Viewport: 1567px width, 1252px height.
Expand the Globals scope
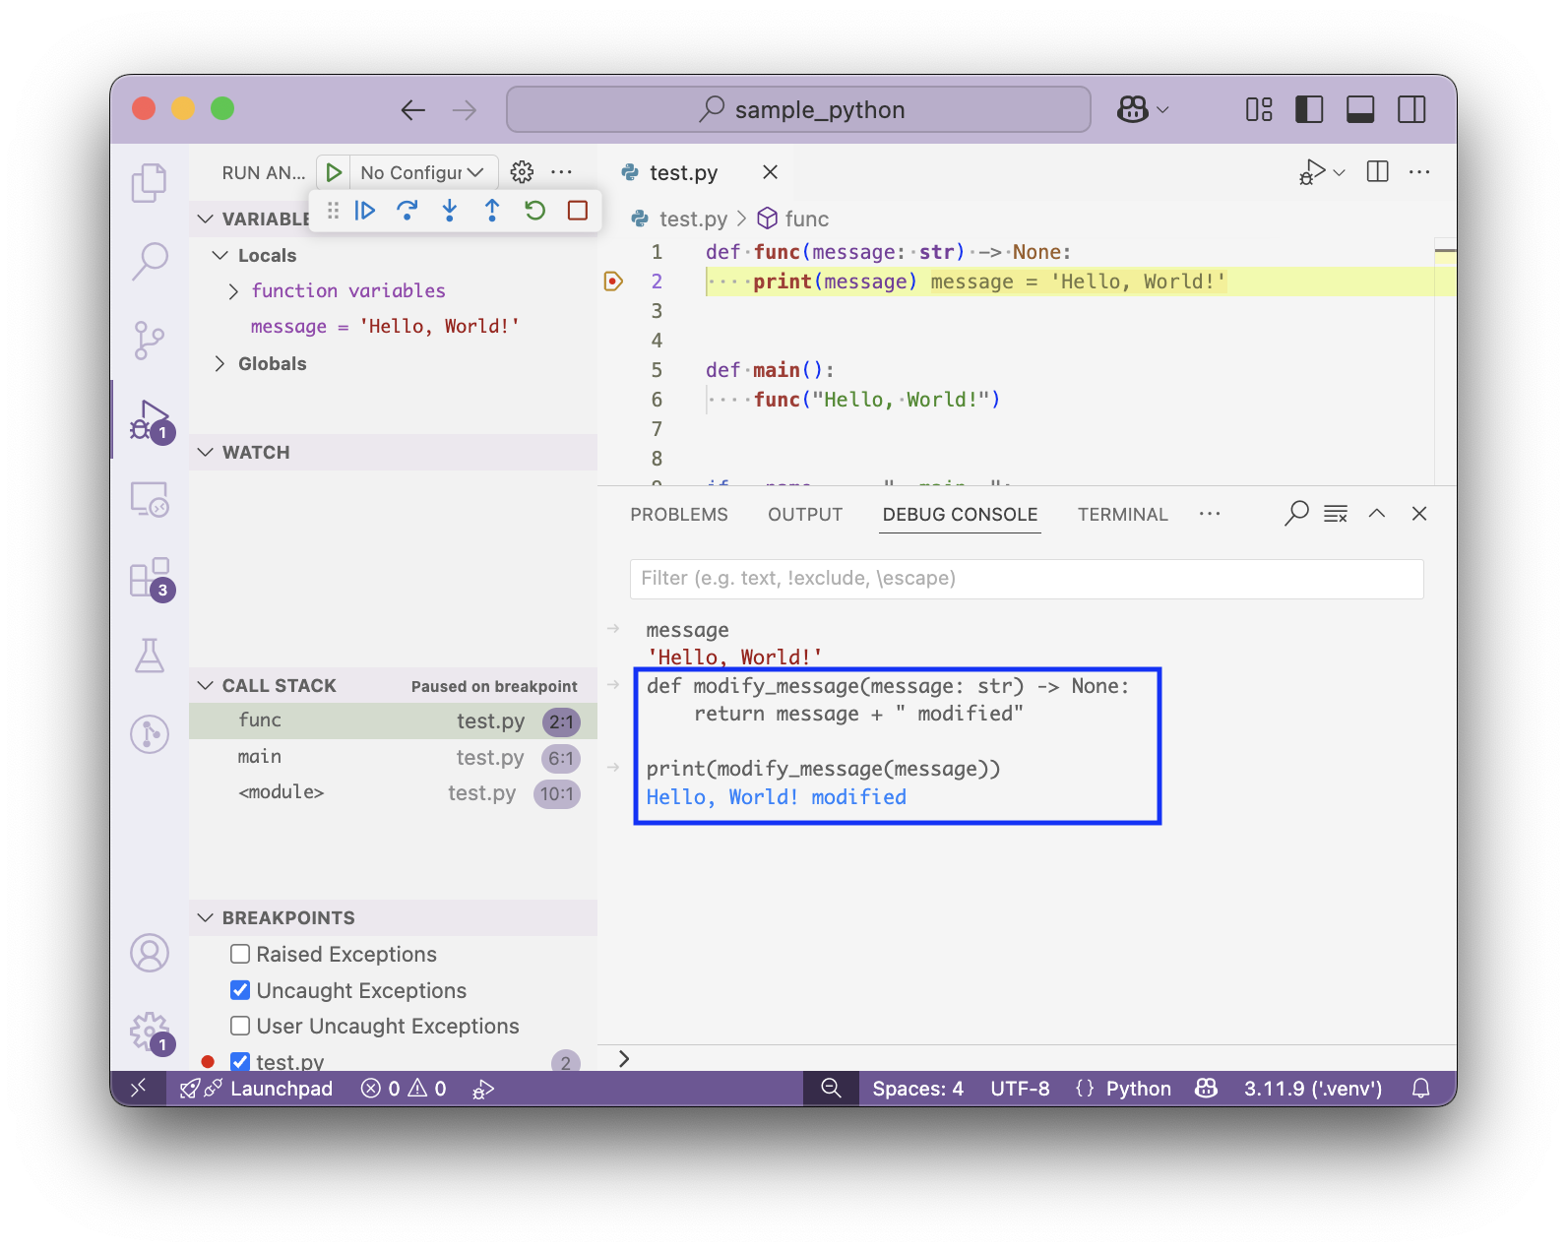[x=220, y=364]
